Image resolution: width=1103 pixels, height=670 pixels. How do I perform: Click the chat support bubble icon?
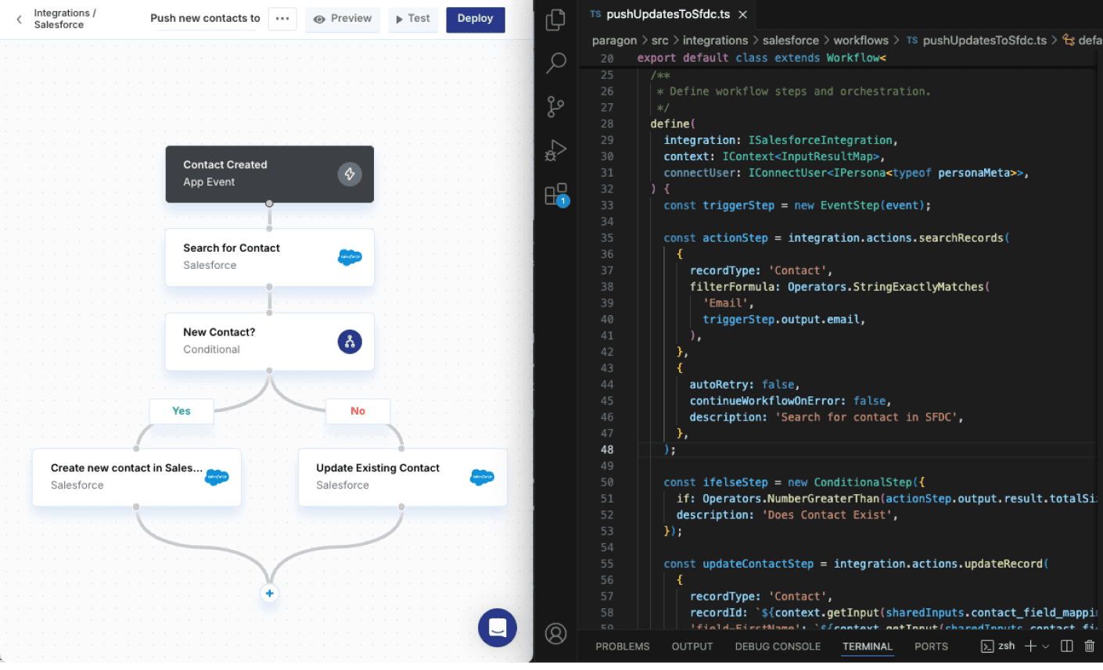pos(498,627)
